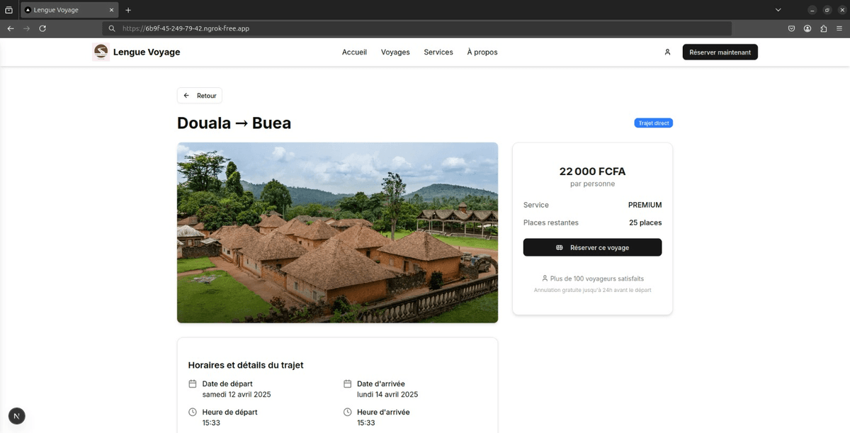
Task: Open the list-all-tabs chevron
Action: 778,10
